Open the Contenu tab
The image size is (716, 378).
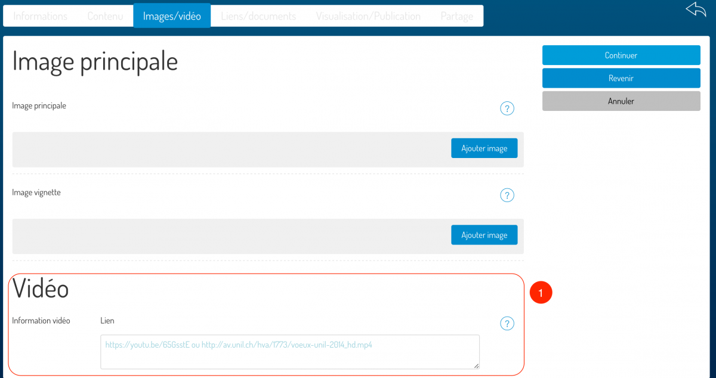coord(105,16)
